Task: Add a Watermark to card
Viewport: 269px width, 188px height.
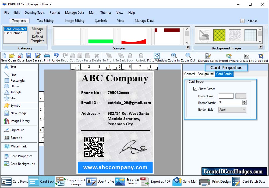Action: click(15, 146)
